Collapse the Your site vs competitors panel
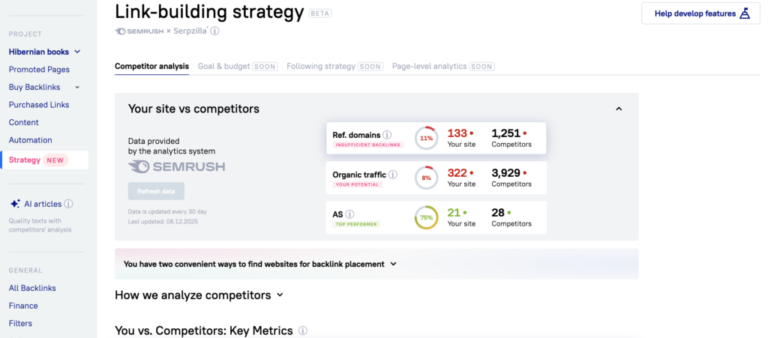 pyautogui.click(x=619, y=109)
